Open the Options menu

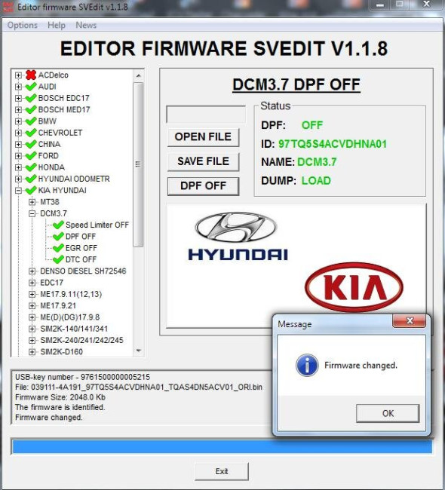[x=22, y=25]
